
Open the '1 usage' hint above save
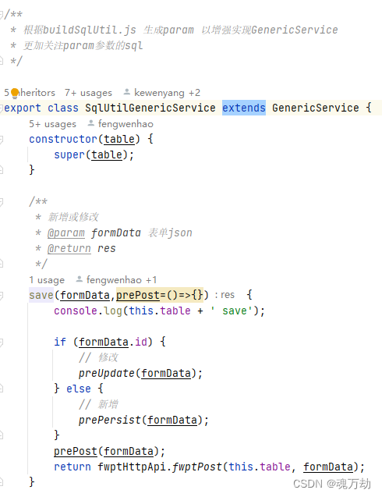47,280
